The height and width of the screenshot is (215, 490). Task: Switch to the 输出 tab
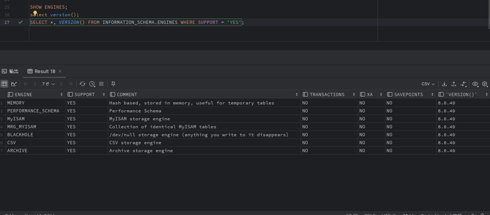(10, 71)
